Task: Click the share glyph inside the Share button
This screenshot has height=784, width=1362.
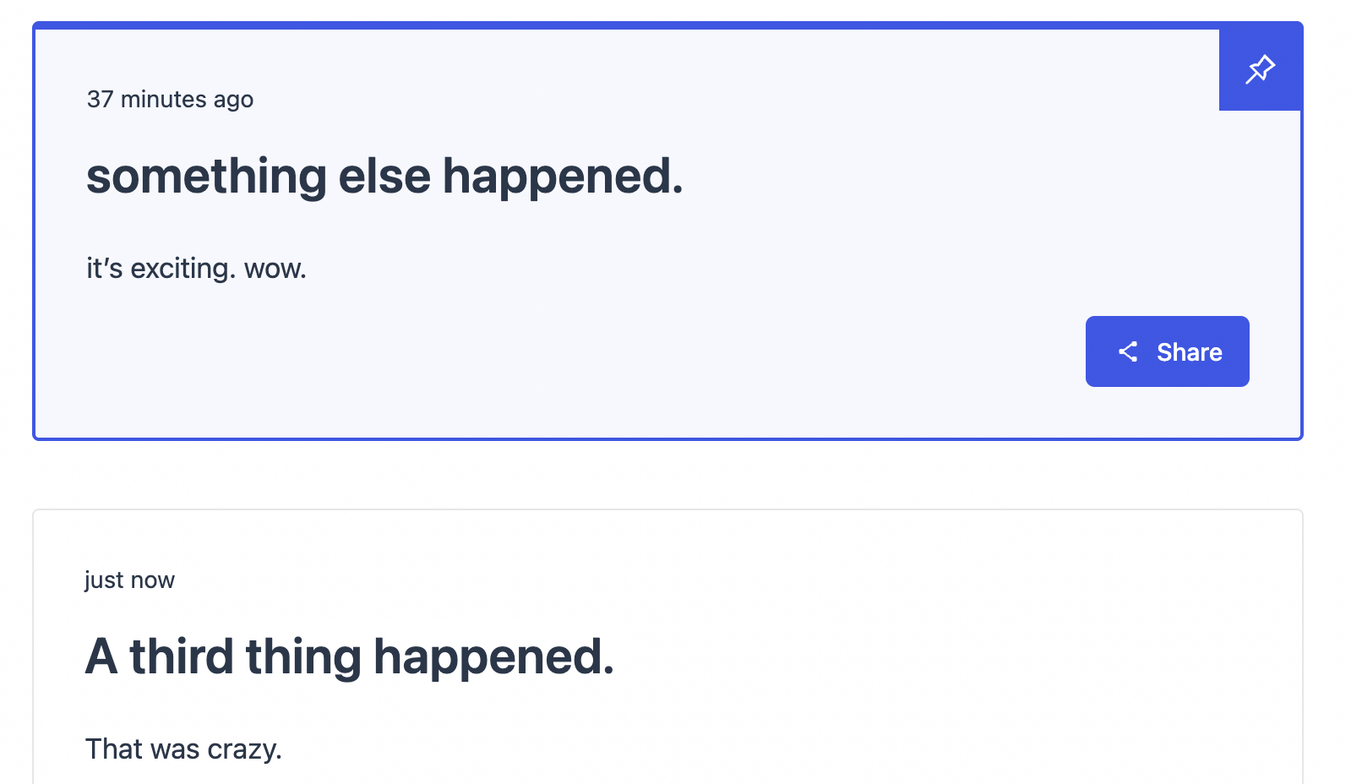Action: click(x=1128, y=351)
